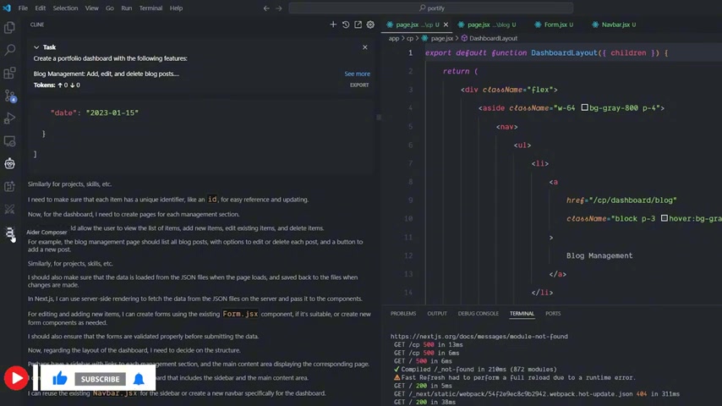722x406 pixels.
Task: Open the Edit menu
Action: point(40,8)
